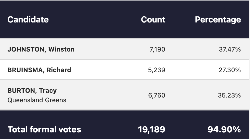The image size is (250, 139).
Task: Select candidate JOHNSTON, Winston
Action: 41,49
